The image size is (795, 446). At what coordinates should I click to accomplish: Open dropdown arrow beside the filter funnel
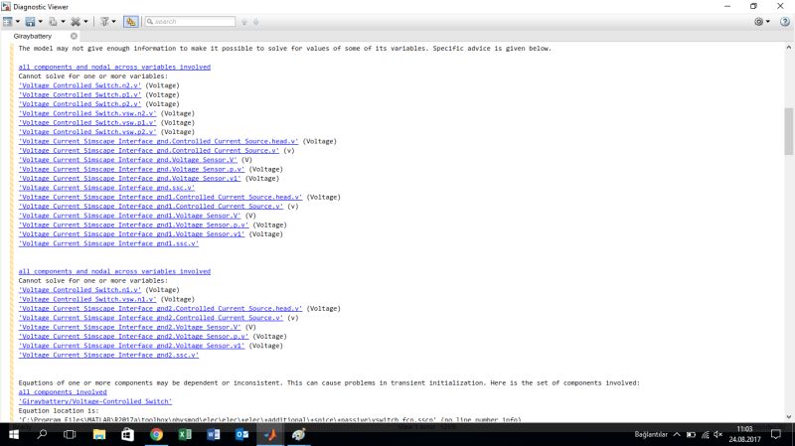click(x=113, y=22)
